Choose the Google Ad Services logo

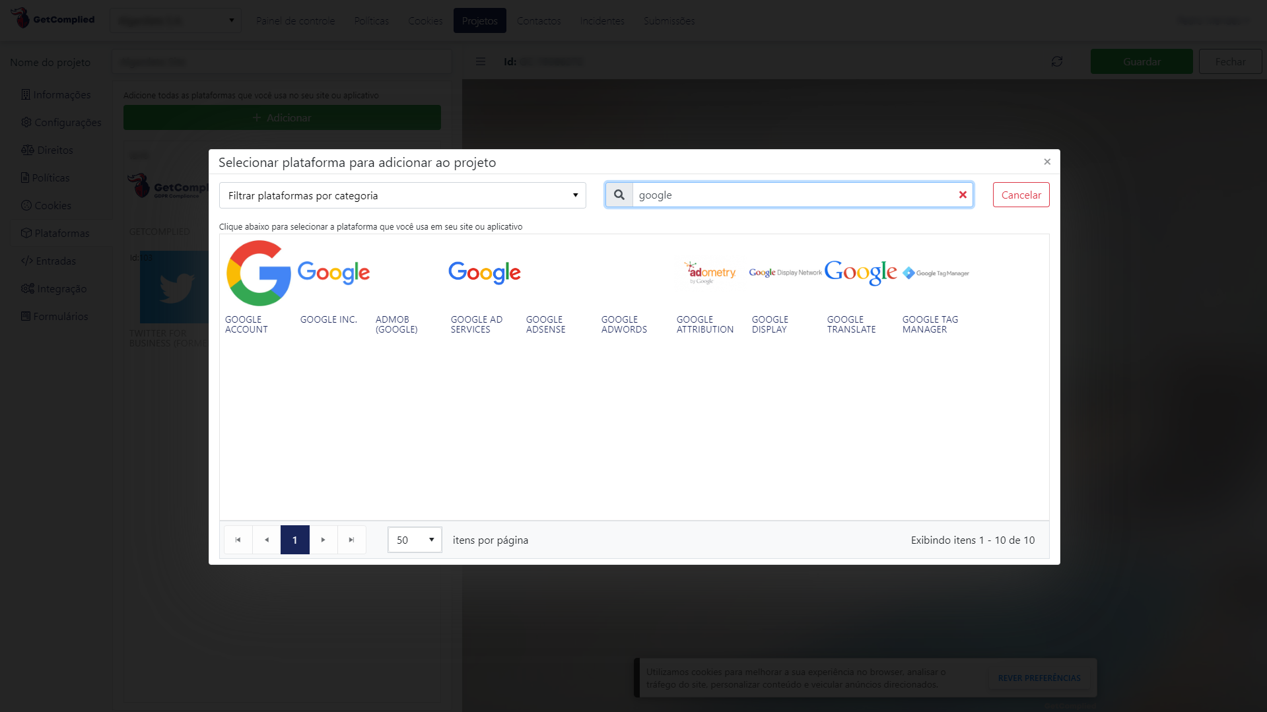point(485,273)
